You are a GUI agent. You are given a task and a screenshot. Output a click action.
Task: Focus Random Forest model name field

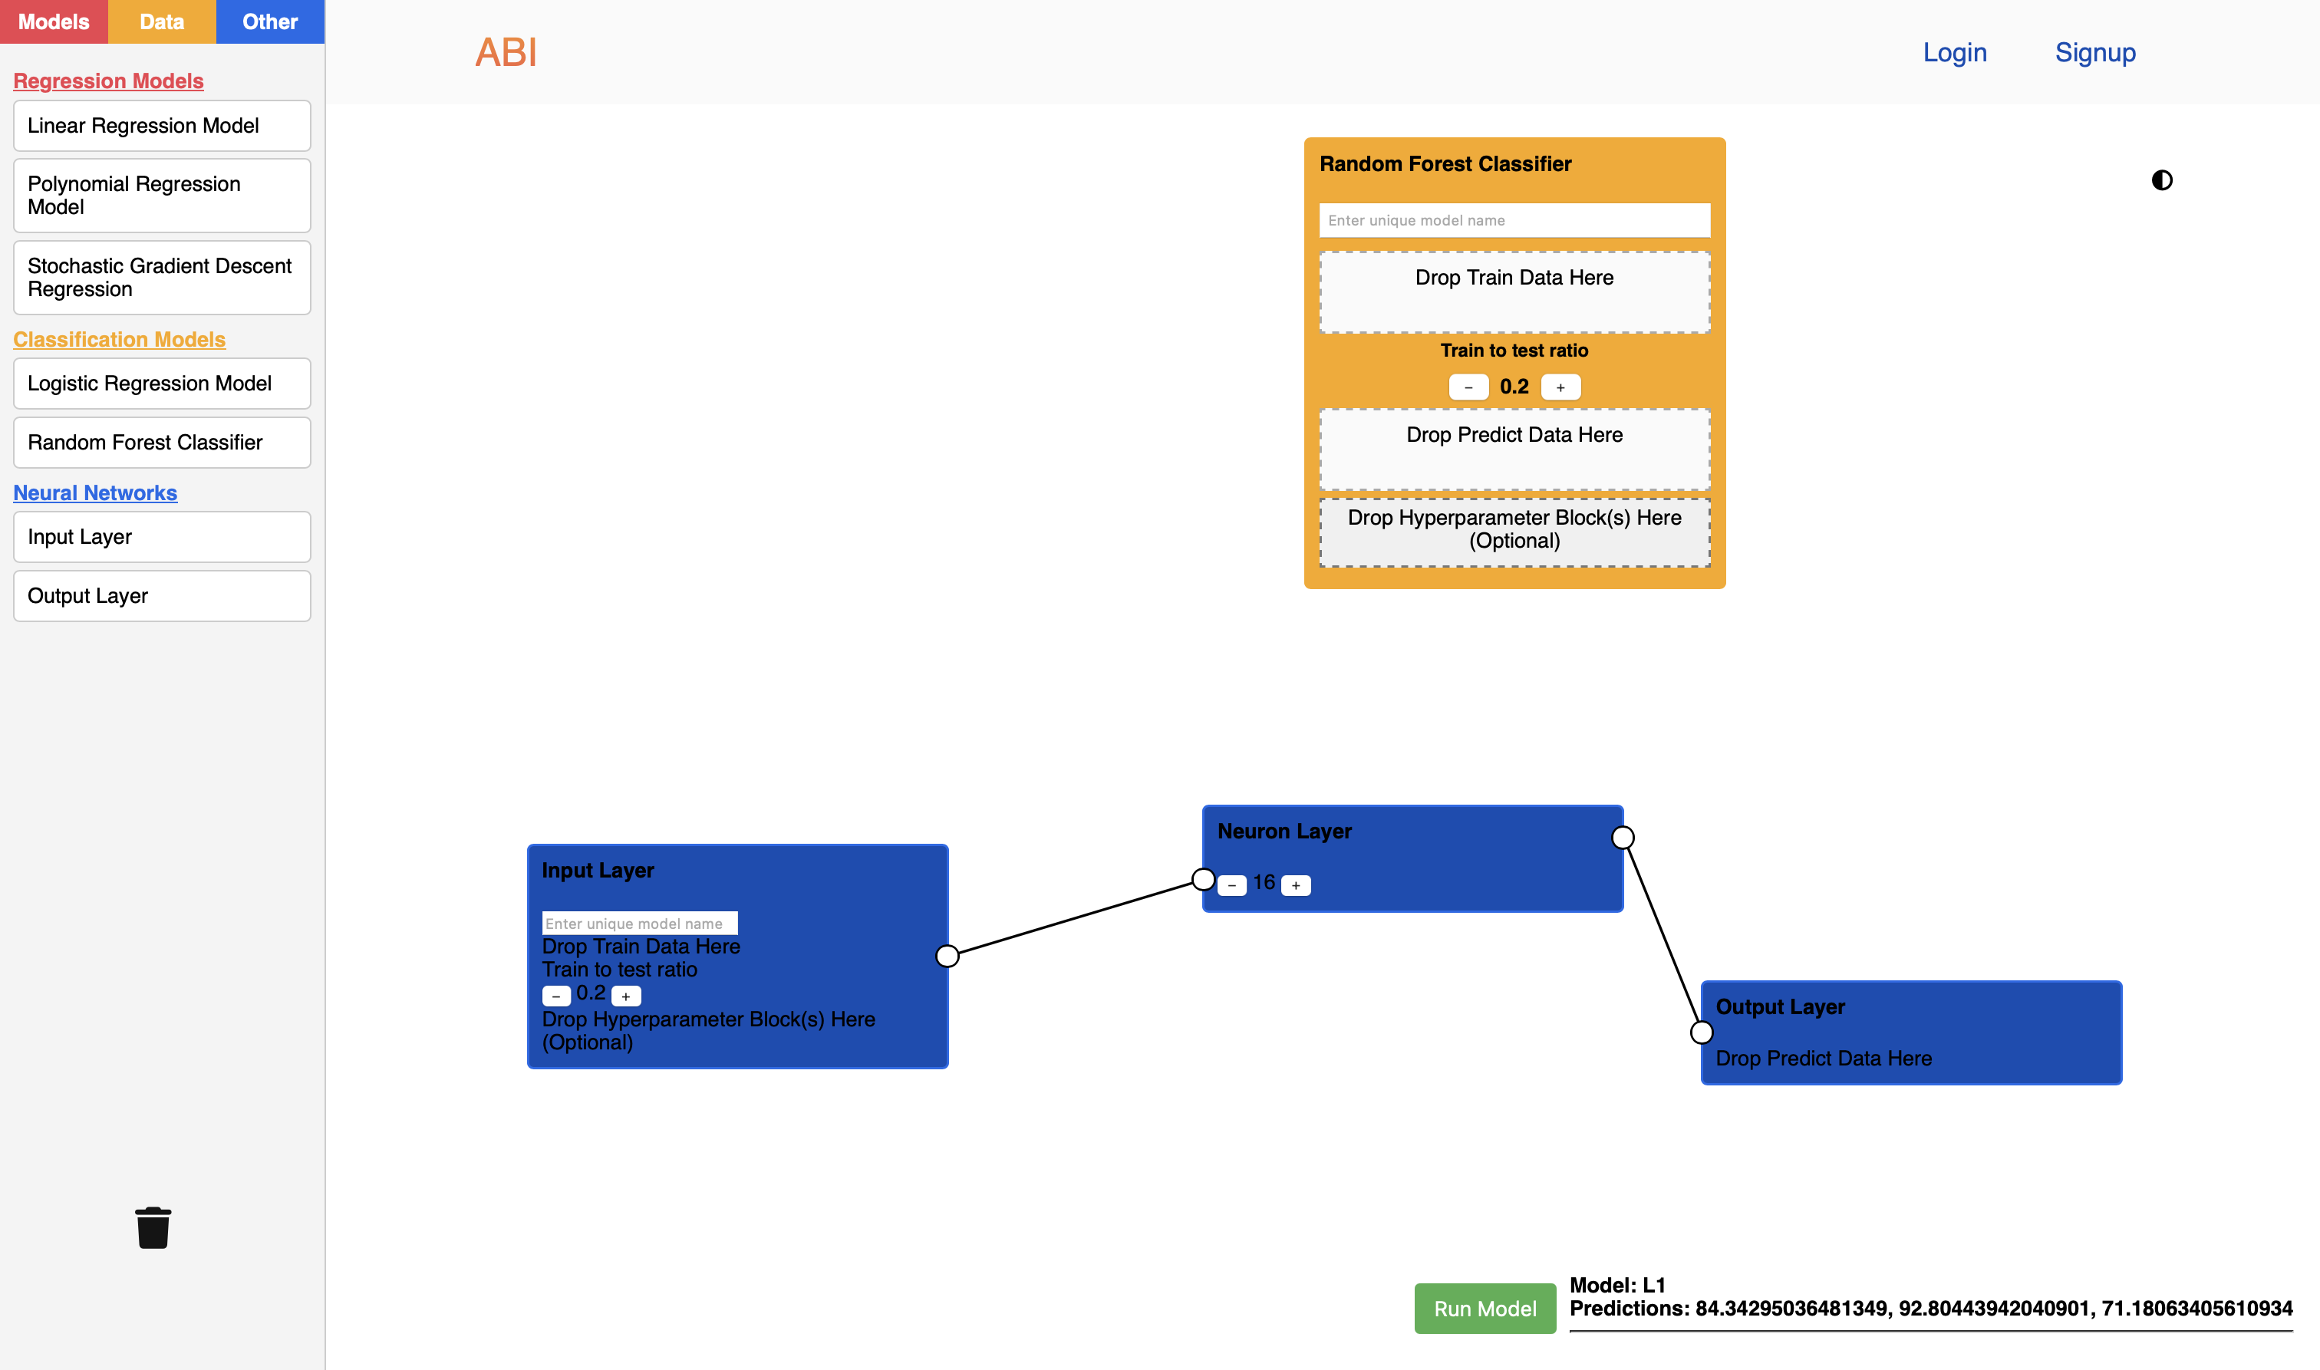click(x=1514, y=221)
